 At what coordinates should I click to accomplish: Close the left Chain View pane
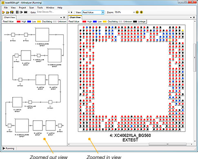pos(64,18)
